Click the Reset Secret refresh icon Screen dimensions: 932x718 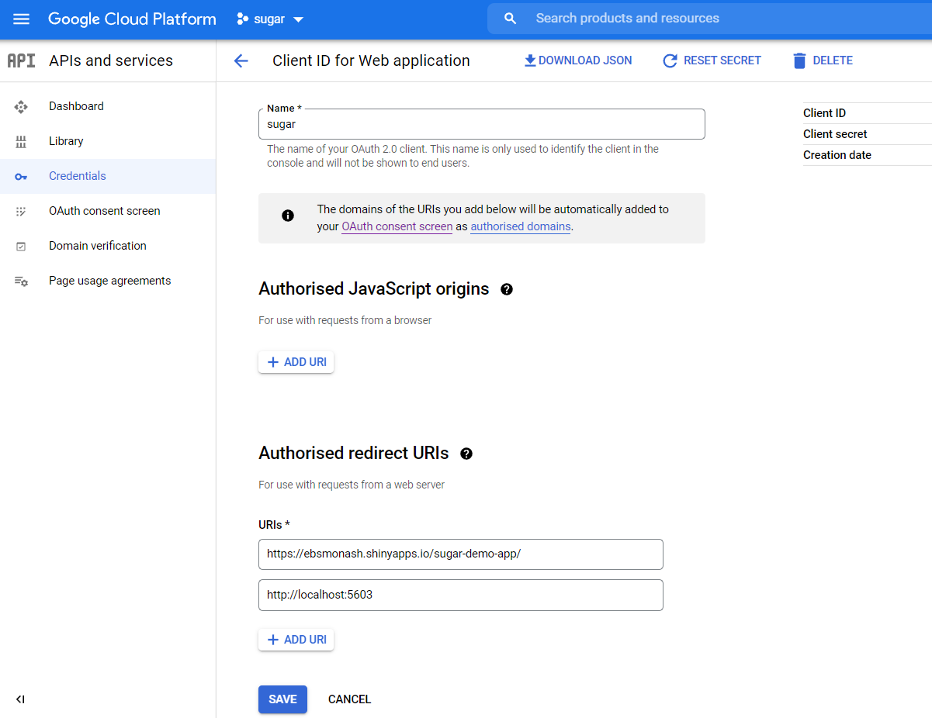pyautogui.click(x=670, y=61)
